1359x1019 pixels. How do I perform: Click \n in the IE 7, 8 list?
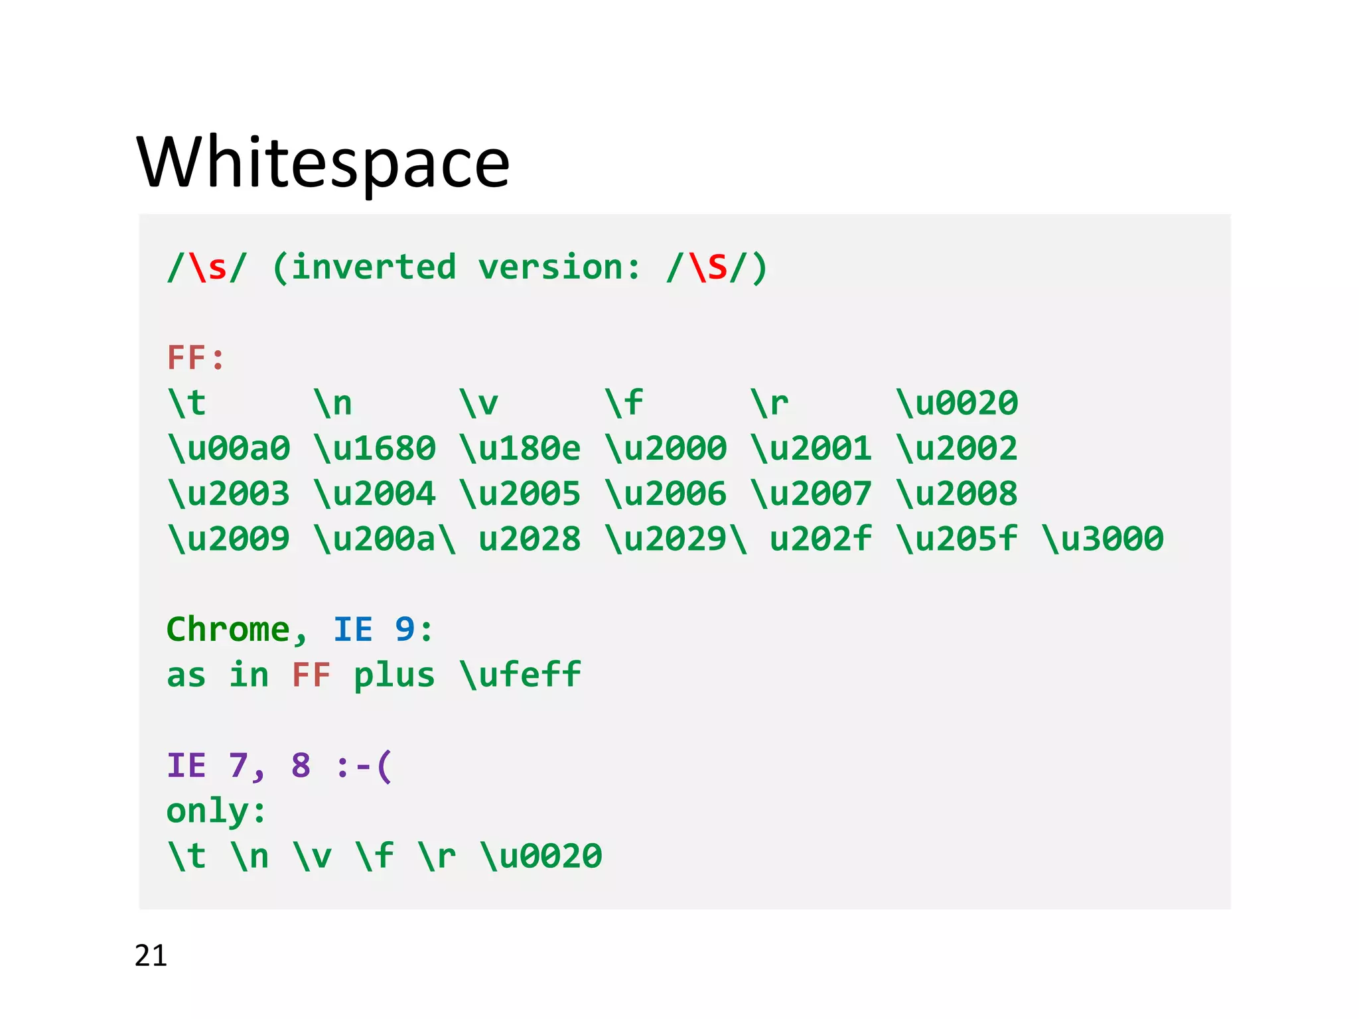click(x=250, y=855)
